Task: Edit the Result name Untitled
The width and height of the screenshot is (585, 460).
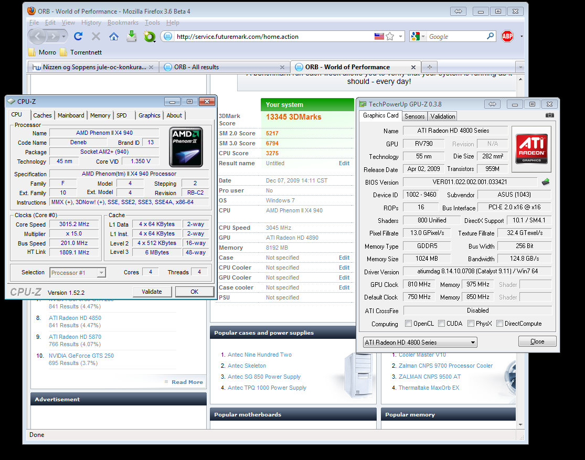Action: point(344,163)
